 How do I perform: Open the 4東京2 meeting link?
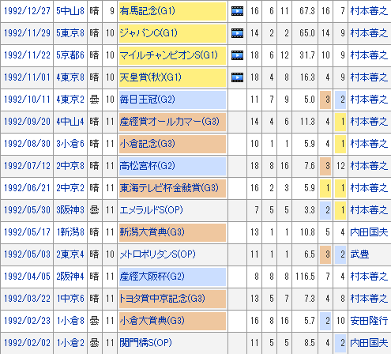[70, 100]
